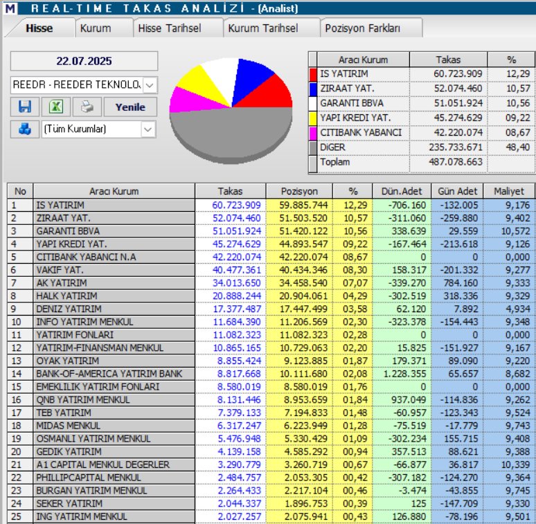This screenshot has height=524, width=536.
Task: Sort by lower table Takas column header
Action: pyautogui.click(x=231, y=191)
